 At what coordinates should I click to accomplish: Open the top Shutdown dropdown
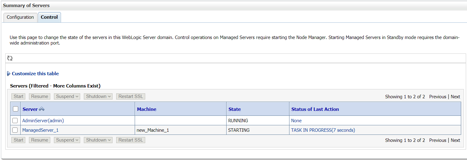point(98,96)
